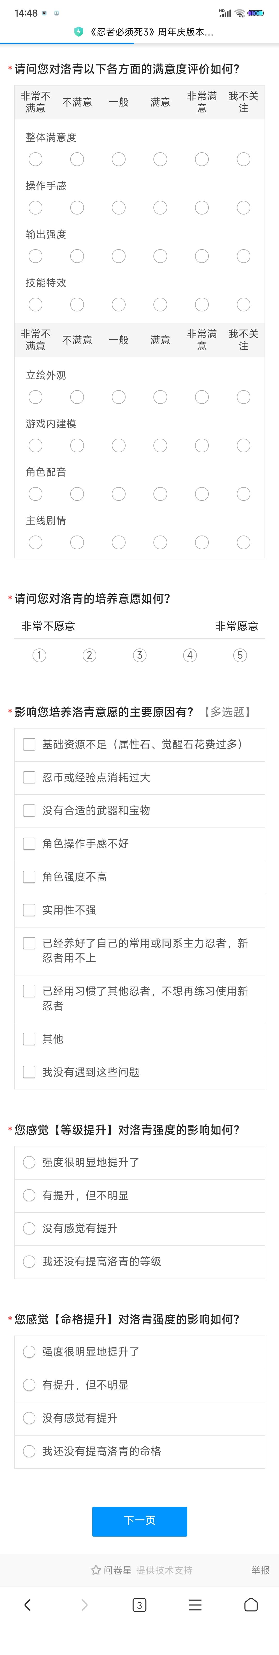Tap the 举报 link
The width and height of the screenshot is (279, 1655).
260,1570
